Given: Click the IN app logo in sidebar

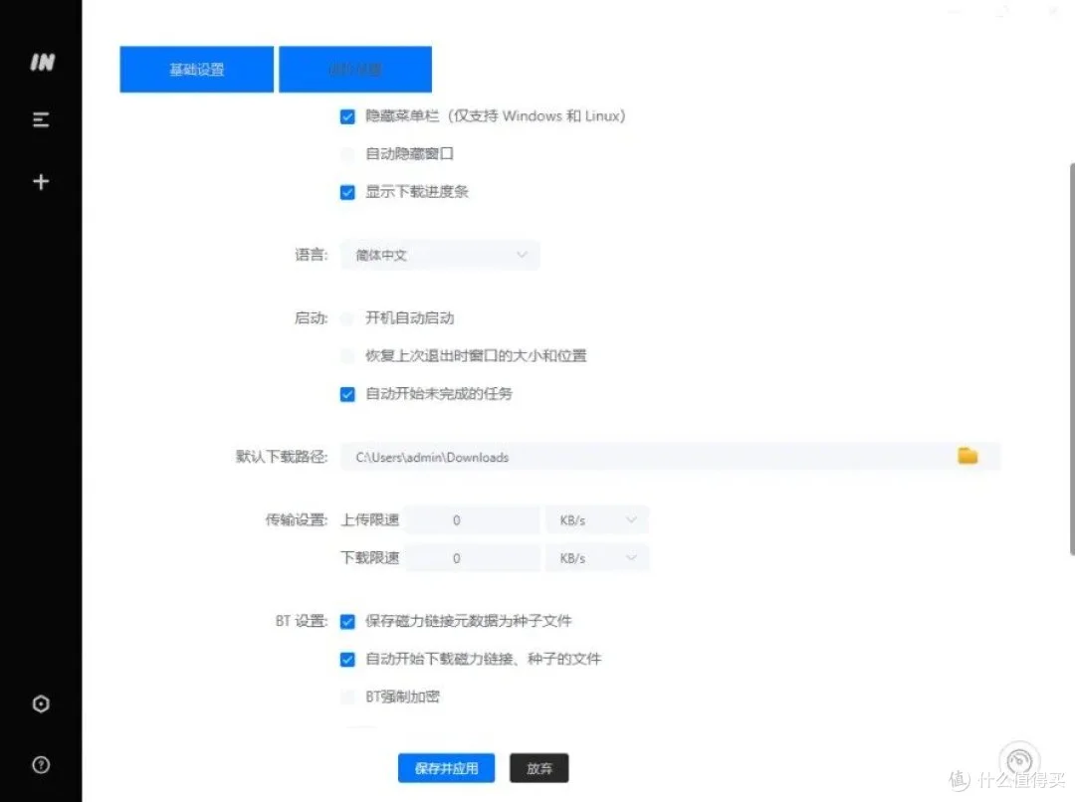Looking at the screenshot, I should click(x=41, y=62).
